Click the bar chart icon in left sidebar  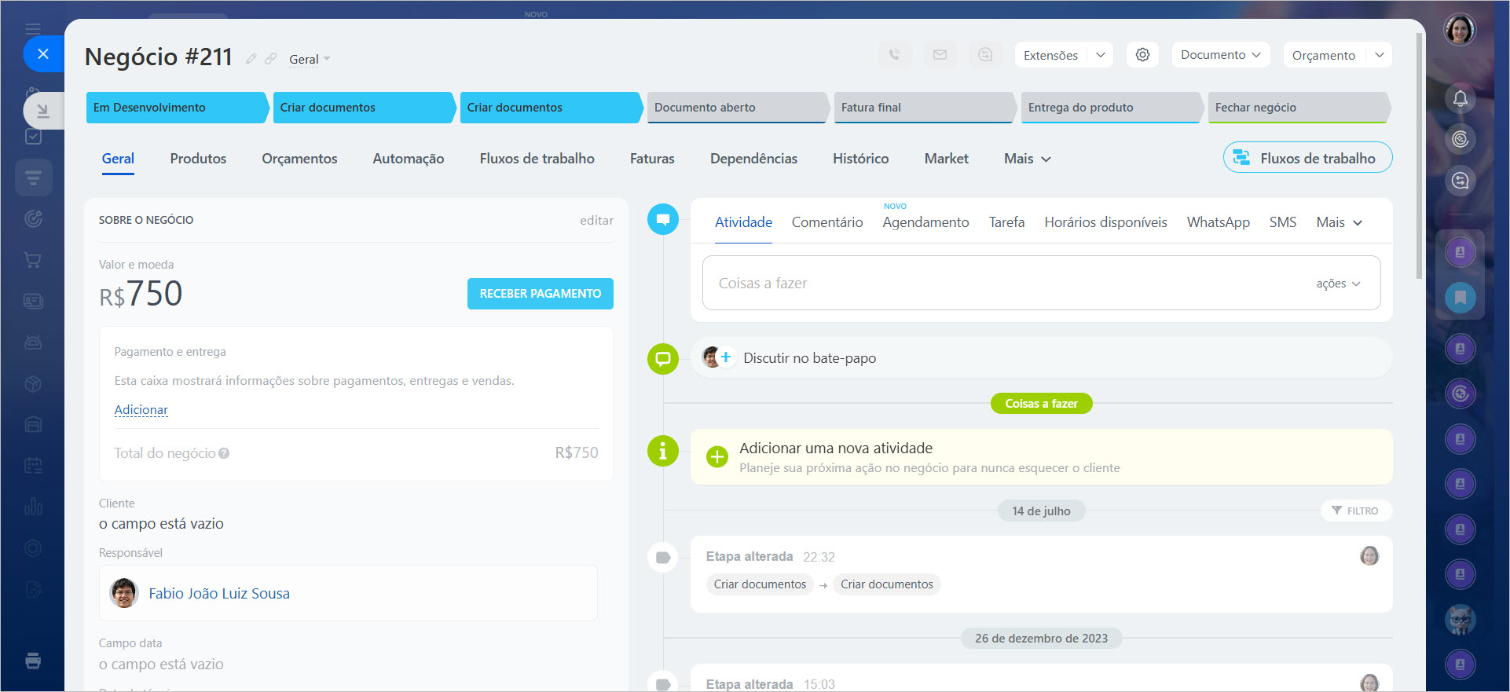pos(33,506)
